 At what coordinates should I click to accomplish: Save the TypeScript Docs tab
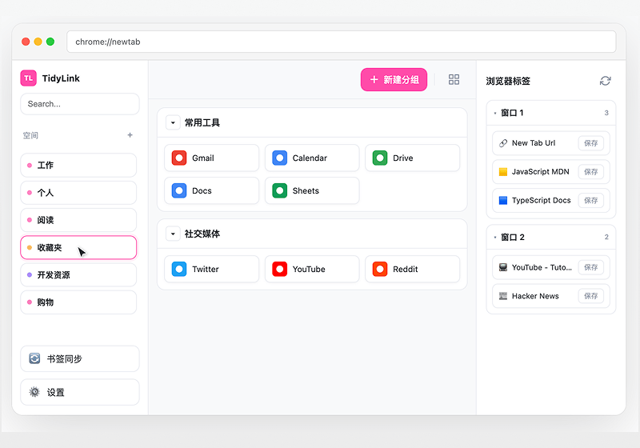pos(590,200)
